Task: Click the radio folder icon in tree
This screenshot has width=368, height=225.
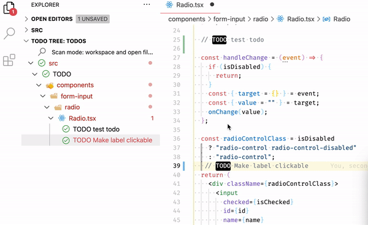Action: pos(58,108)
